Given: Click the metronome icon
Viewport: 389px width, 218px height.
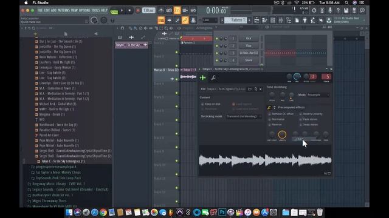Looking at the screenshot, I should 161,10.
